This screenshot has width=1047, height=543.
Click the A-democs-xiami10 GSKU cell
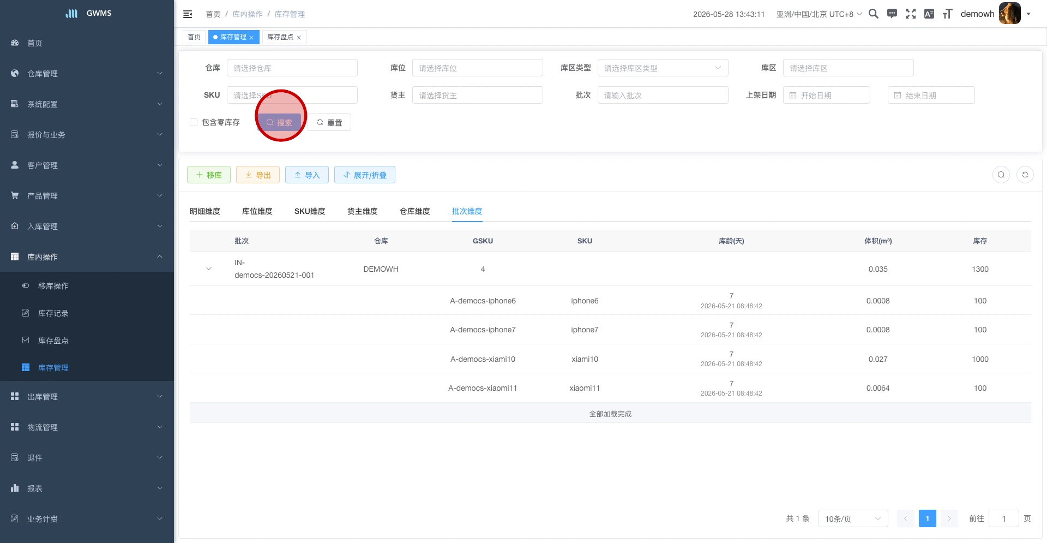(x=483, y=359)
